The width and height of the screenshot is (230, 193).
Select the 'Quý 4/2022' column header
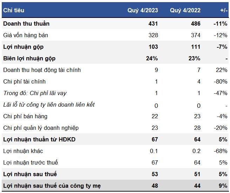(185, 11)
